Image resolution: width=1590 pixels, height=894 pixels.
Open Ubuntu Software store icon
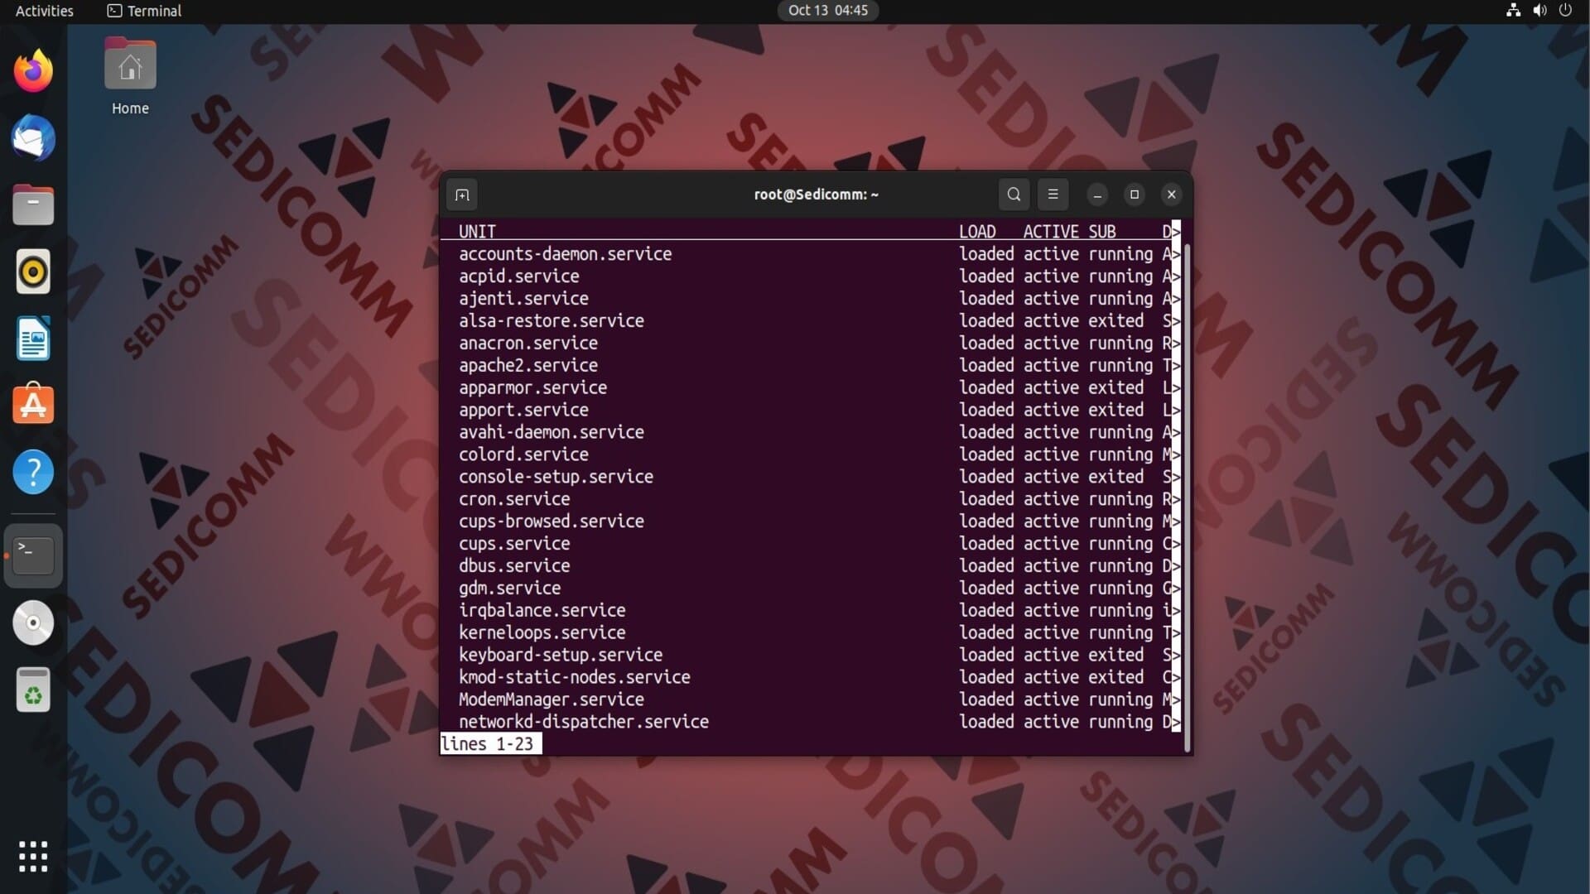[x=33, y=405]
